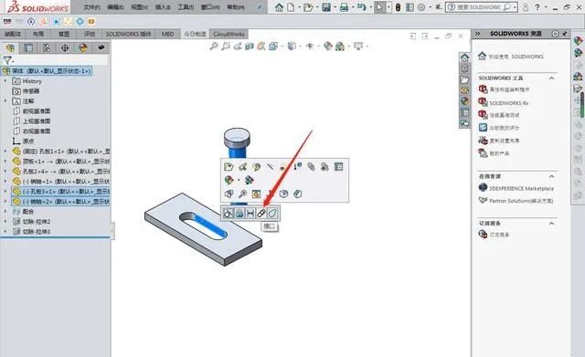Click the paperclip icon in the context toolbar
Screen dimensions: 585x357
click(311, 166)
